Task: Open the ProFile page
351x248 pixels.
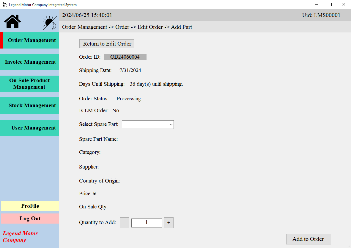Action: tap(30, 206)
